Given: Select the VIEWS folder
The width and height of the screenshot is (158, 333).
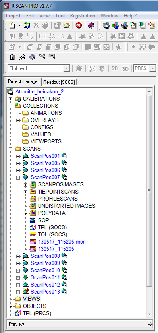Looking at the screenshot, I should pos(31,299).
